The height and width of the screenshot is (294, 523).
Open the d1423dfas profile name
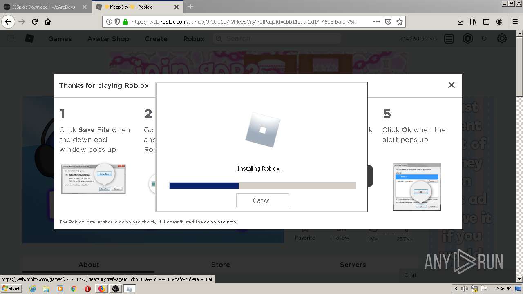coord(414,39)
